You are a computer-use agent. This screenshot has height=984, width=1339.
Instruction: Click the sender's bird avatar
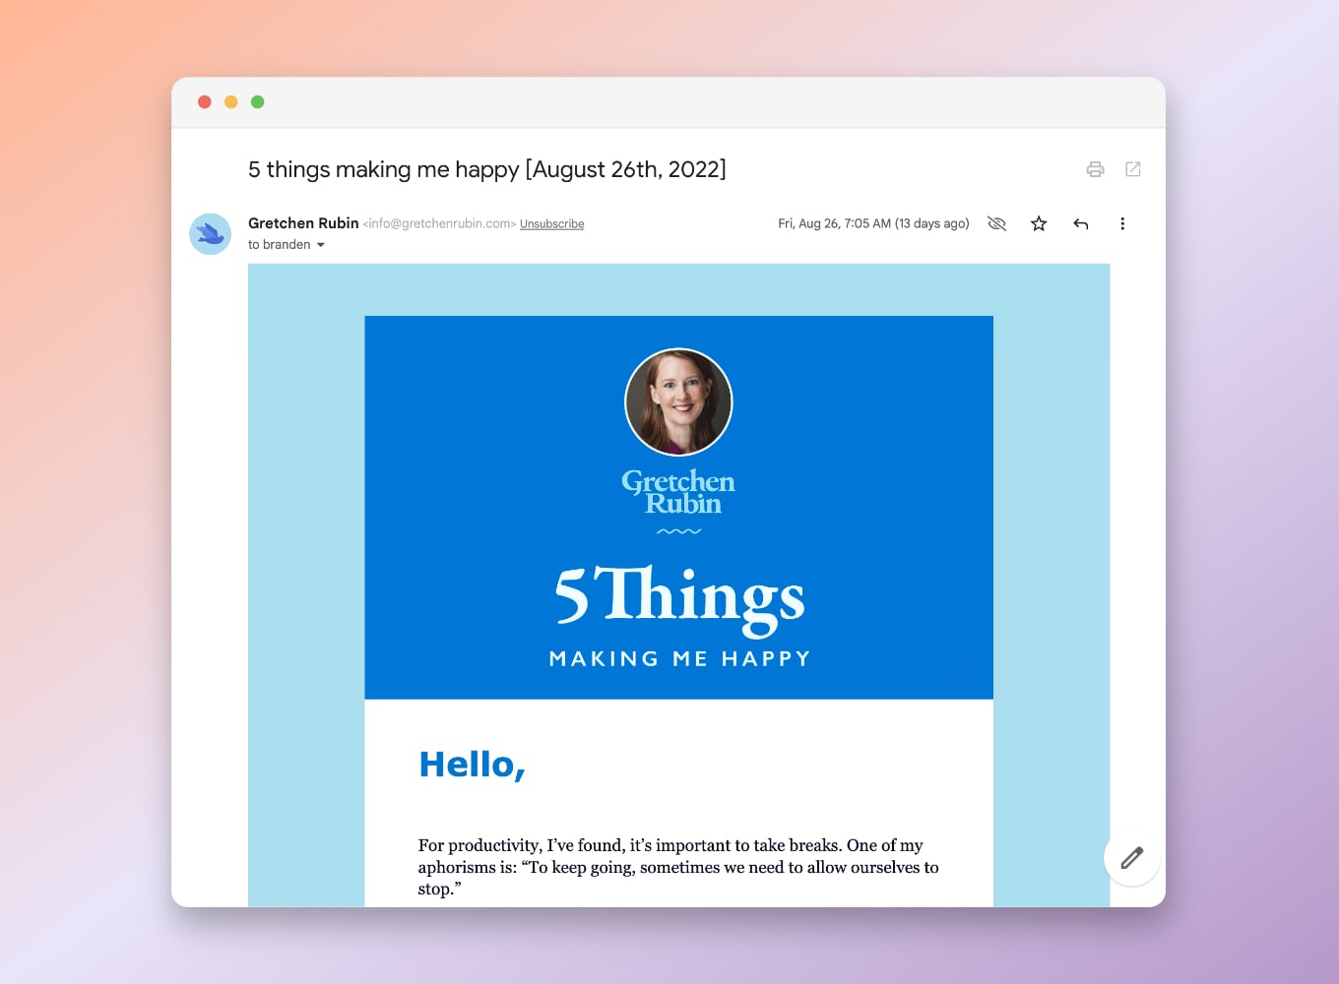pos(210,234)
